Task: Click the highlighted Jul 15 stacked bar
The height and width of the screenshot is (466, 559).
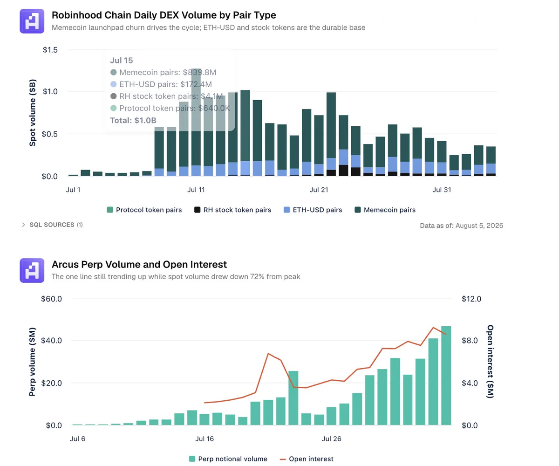Action: click(245, 133)
